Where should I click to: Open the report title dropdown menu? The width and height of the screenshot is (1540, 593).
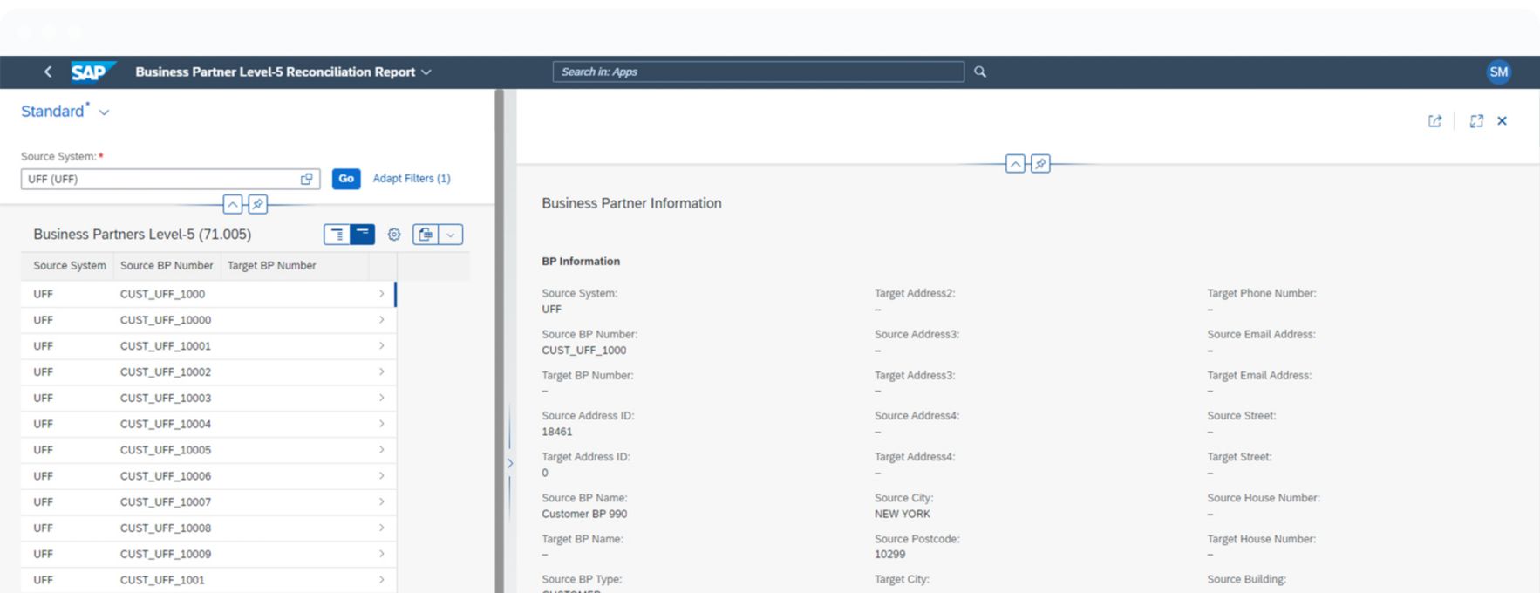tap(426, 72)
